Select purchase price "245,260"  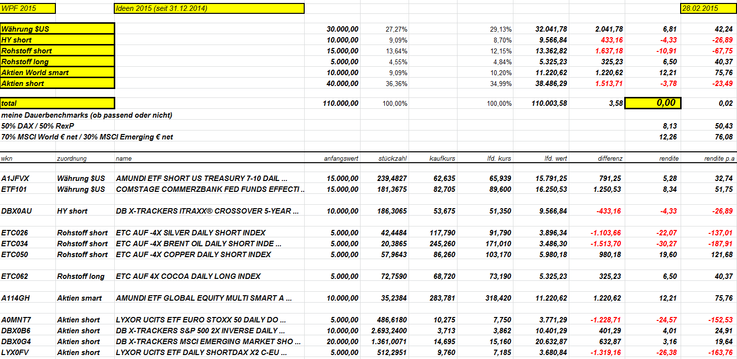click(x=442, y=244)
